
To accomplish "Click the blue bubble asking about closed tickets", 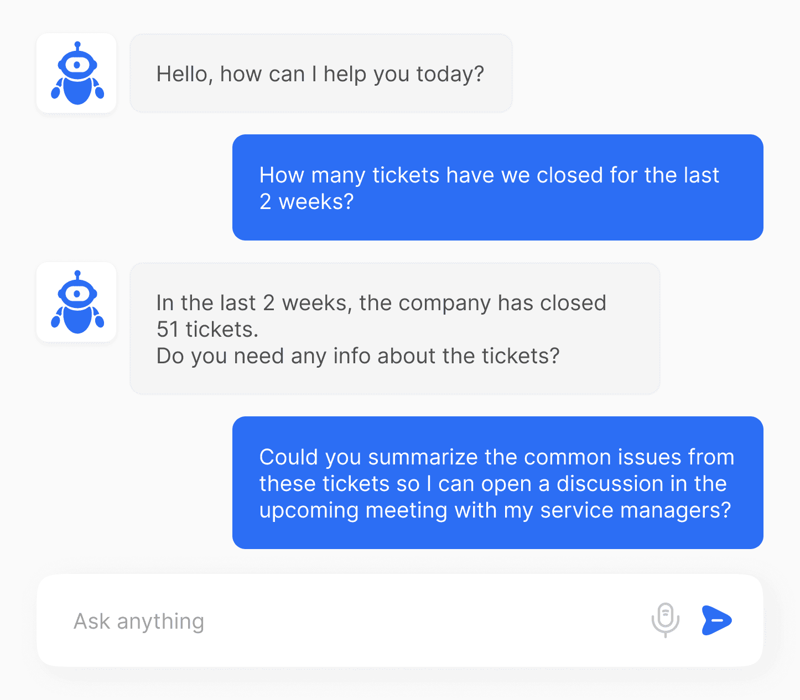I will [x=497, y=187].
